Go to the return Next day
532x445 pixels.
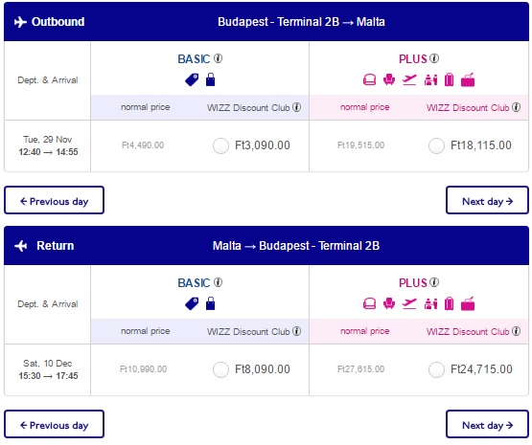coord(487,424)
